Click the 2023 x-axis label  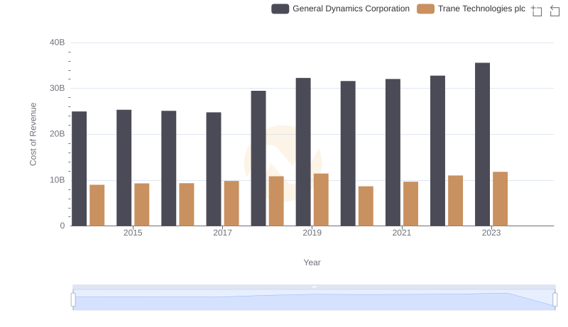click(491, 233)
